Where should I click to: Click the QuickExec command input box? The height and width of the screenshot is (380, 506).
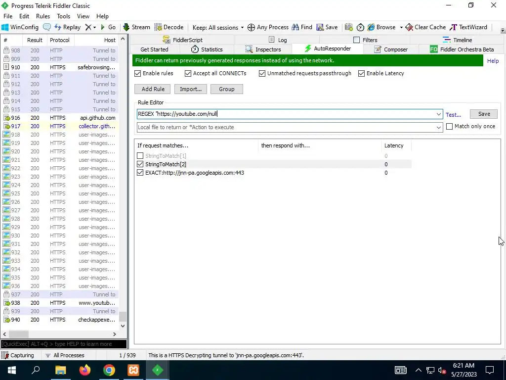64,344
